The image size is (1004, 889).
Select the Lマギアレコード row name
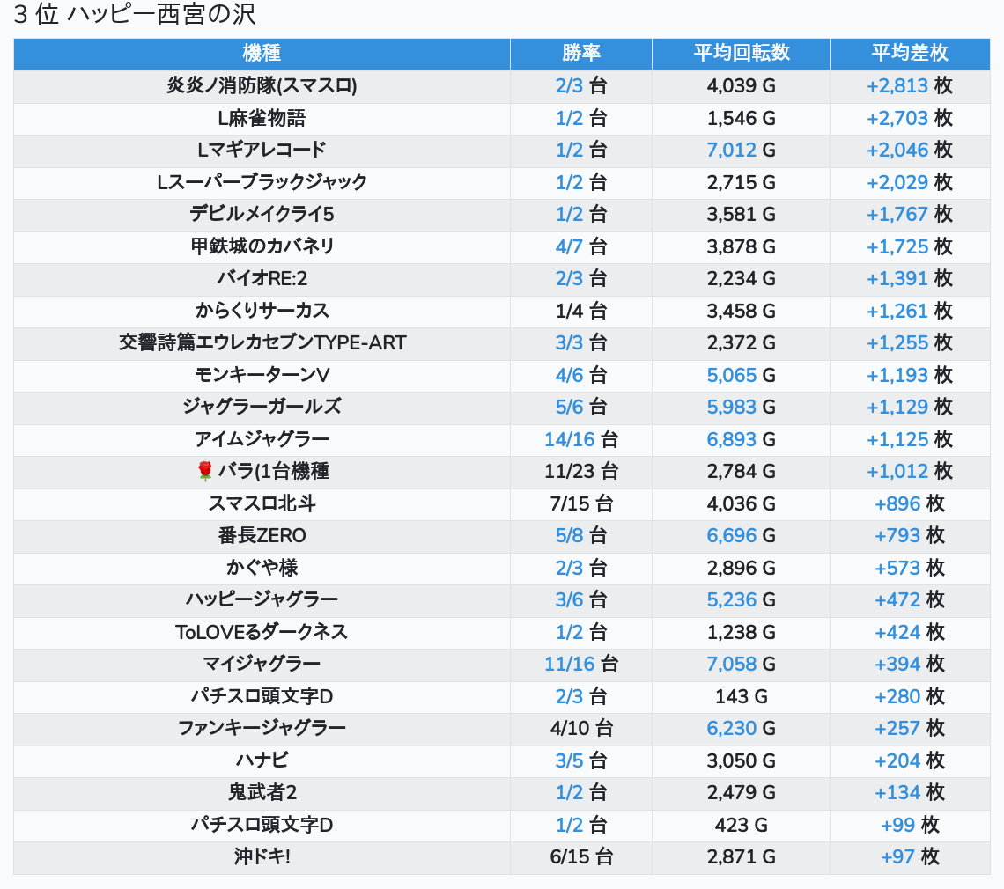[262, 151]
